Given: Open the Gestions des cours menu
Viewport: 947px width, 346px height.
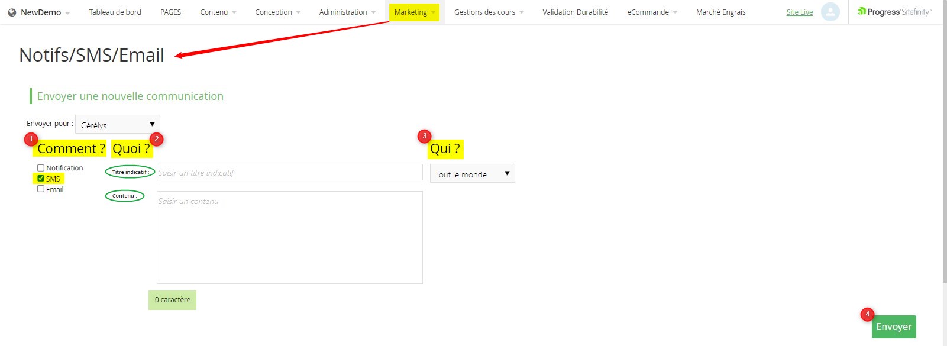Looking at the screenshot, I should (488, 12).
